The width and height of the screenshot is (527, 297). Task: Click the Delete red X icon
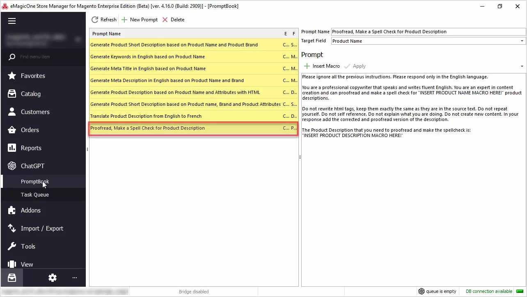pyautogui.click(x=165, y=20)
